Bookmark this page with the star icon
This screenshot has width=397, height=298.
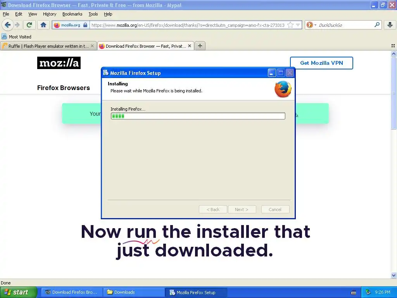click(x=290, y=25)
